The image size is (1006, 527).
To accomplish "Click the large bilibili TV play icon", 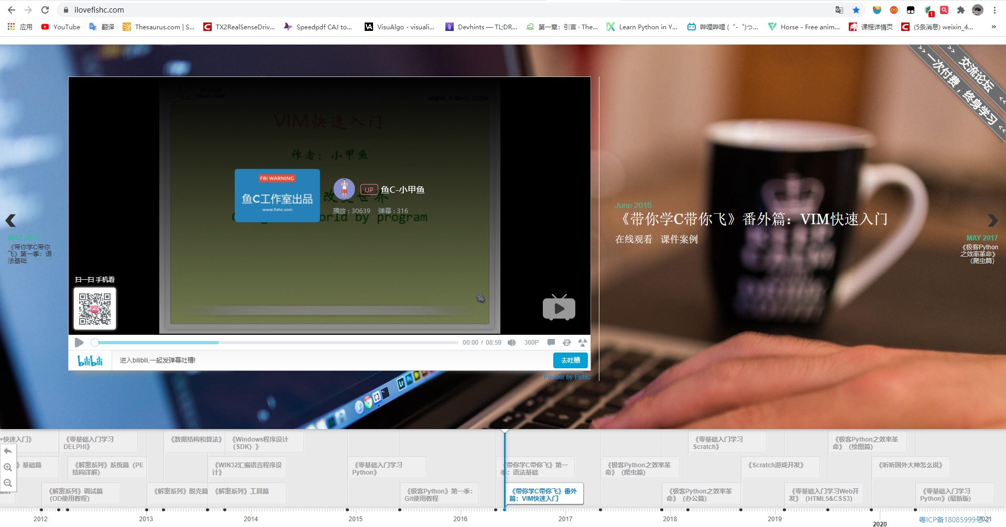I will (x=559, y=308).
